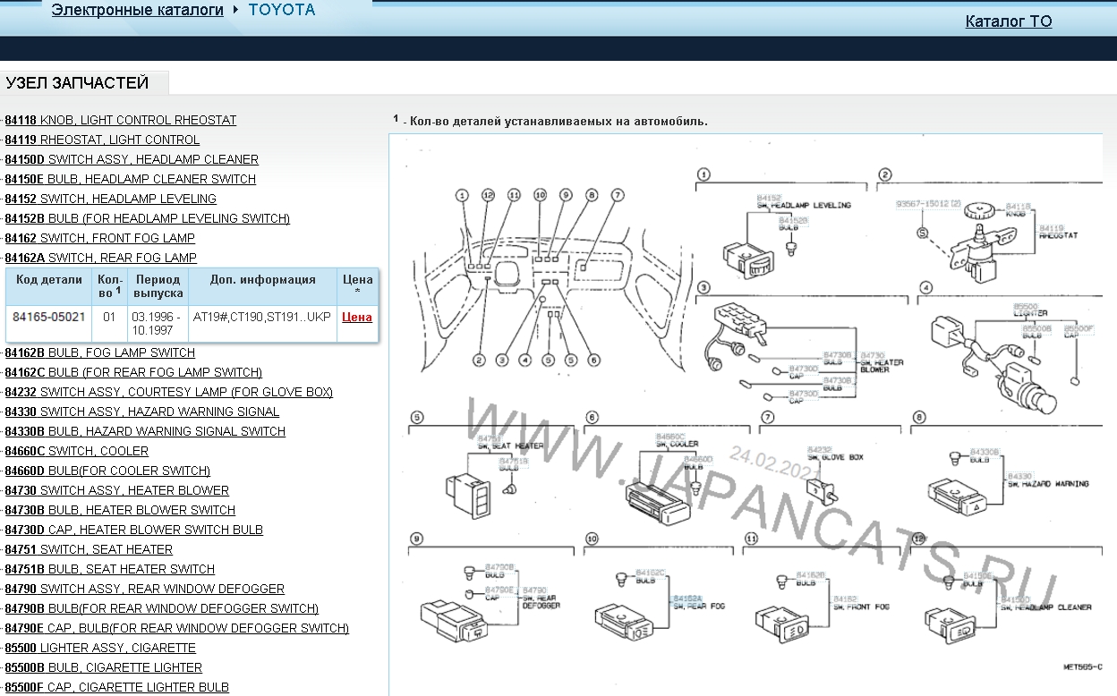Click the red Цена price link

(356, 318)
